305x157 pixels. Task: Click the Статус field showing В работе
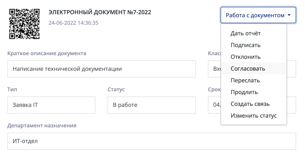tap(151, 105)
